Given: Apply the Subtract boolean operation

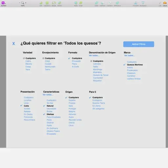Looking at the screenshot, I should pos(102,3).
